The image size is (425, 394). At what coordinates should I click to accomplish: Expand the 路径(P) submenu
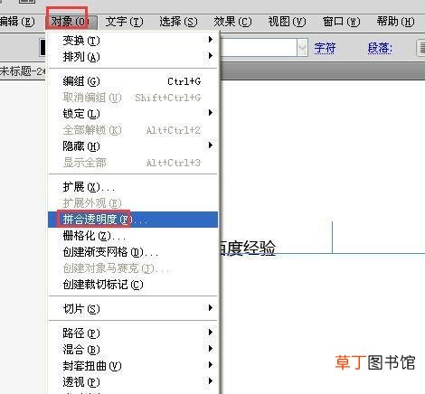point(133,333)
